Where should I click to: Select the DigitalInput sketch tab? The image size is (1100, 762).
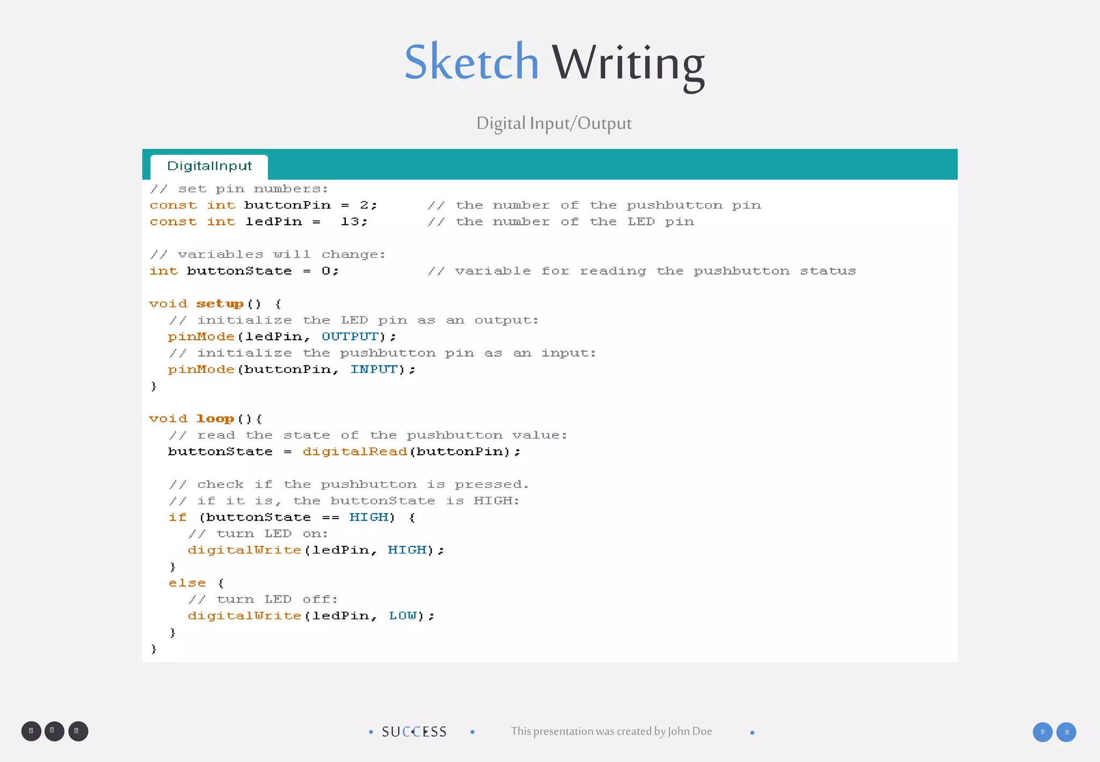click(x=209, y=166)
